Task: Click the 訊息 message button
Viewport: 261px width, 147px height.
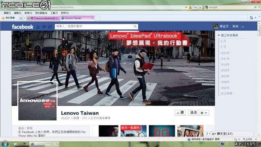Action: 194,113
